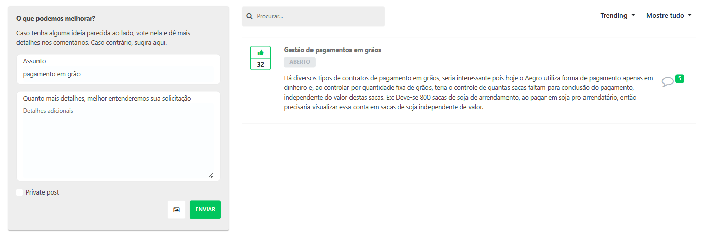Image resolution: width=702 pixels, height=241 pixels.
Task: Click the magnifying glass search icon
Action: [249, 16]
